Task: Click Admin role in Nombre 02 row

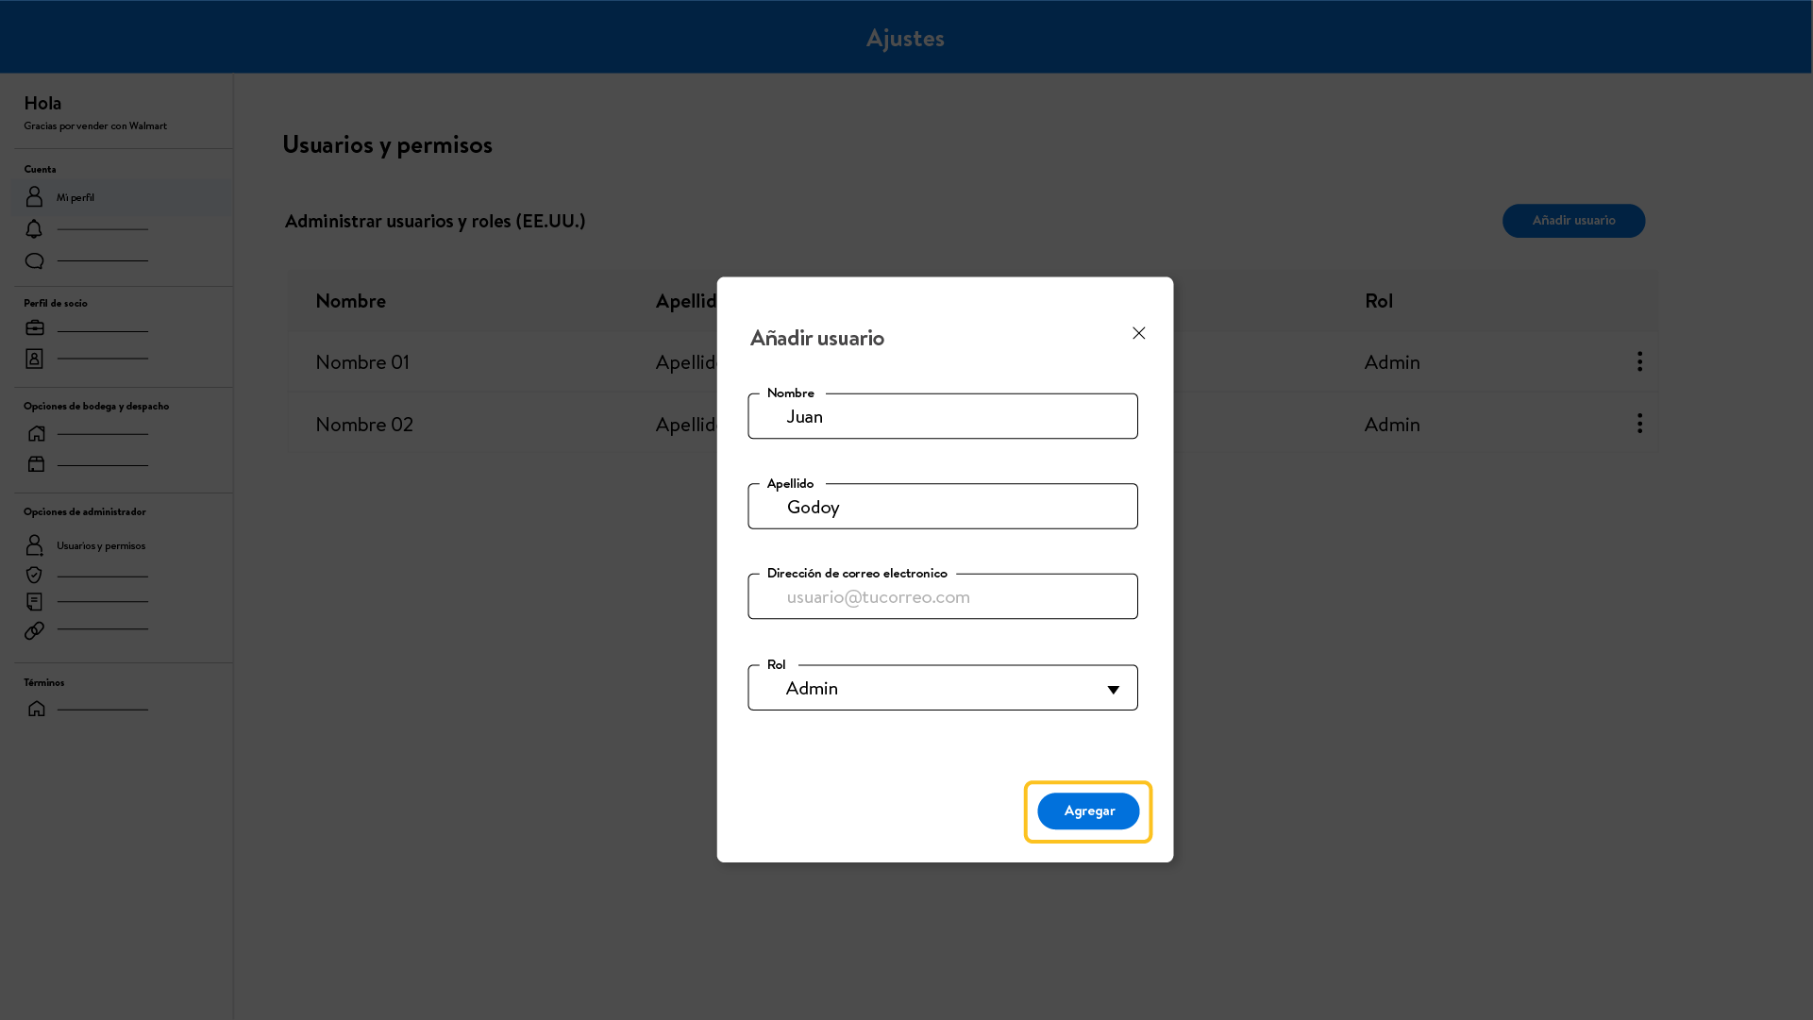Action: click(x=1392, y=425)
